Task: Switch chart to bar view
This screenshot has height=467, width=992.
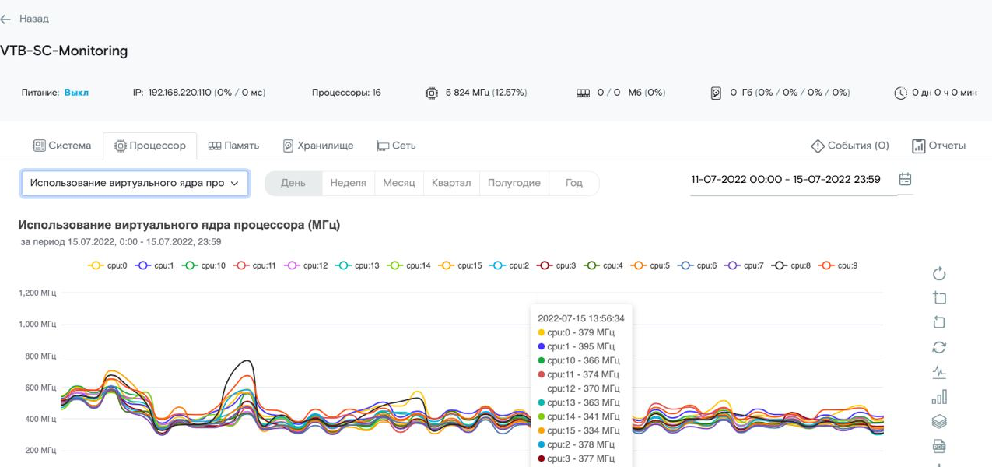Action: point(938,397)
